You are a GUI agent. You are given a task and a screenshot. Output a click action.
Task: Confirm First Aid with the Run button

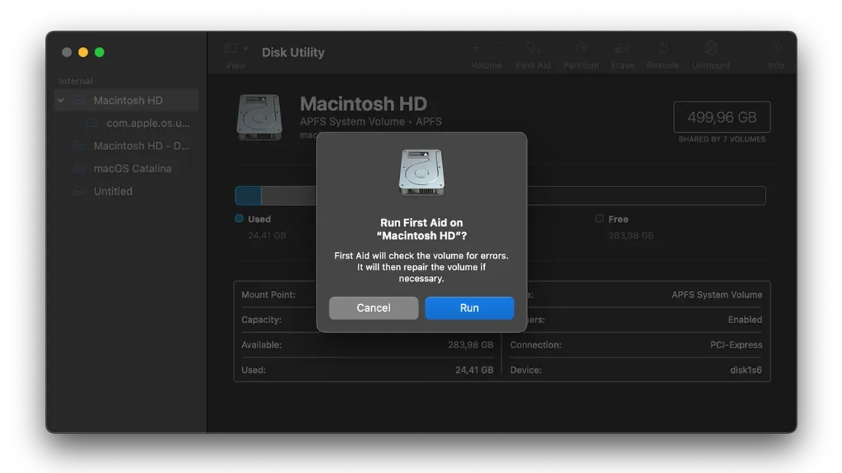click(469, 308)
